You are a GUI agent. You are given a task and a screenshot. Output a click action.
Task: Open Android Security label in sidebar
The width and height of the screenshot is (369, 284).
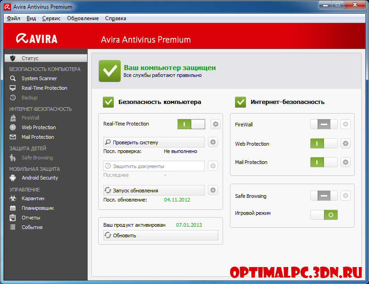[40, 178]
